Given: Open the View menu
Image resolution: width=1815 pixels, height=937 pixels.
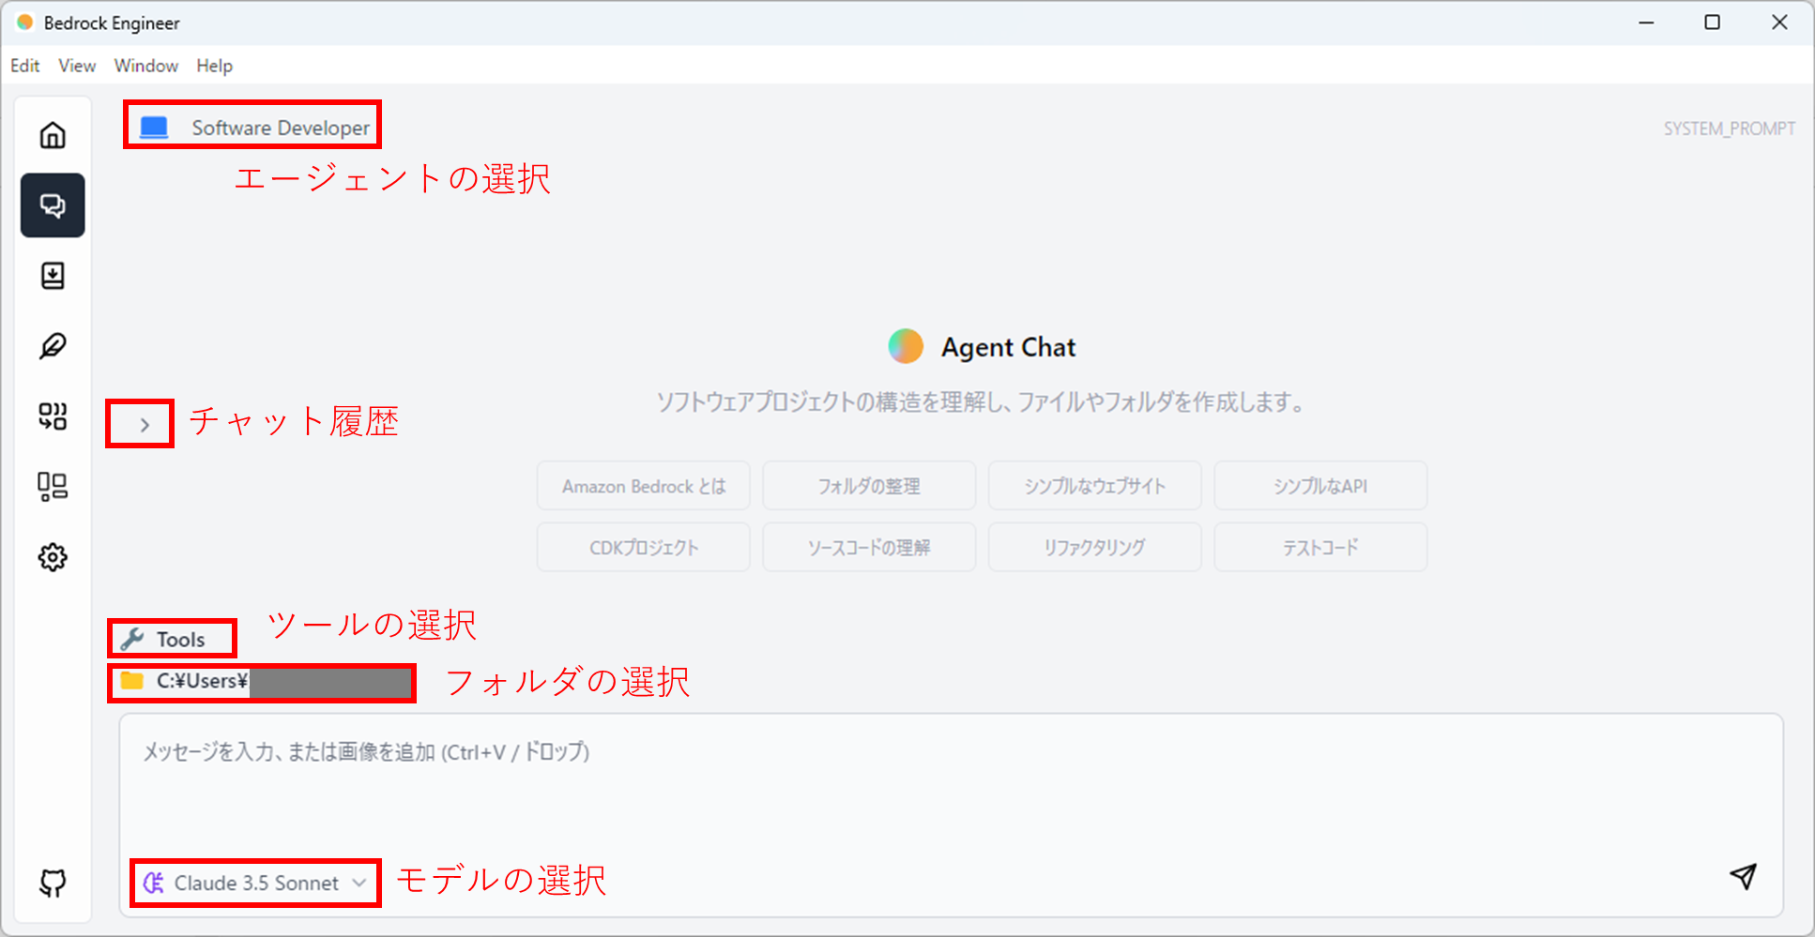Looking at the screenshot, I should [77, 66].
